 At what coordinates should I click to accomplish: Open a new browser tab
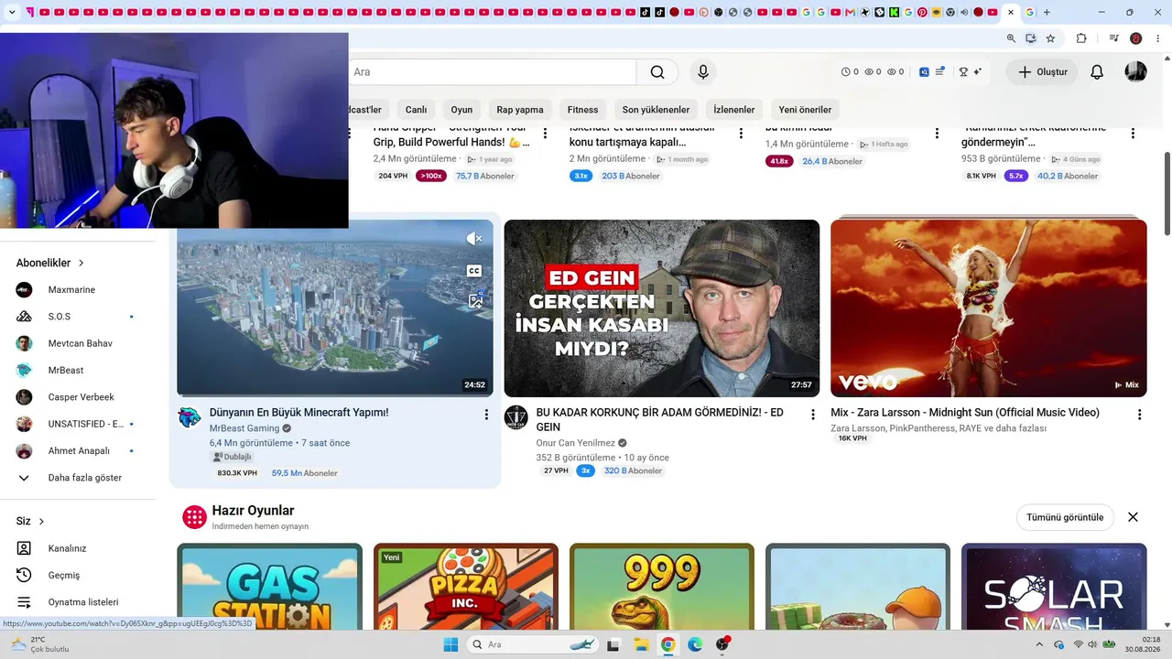coord(1047,12)
